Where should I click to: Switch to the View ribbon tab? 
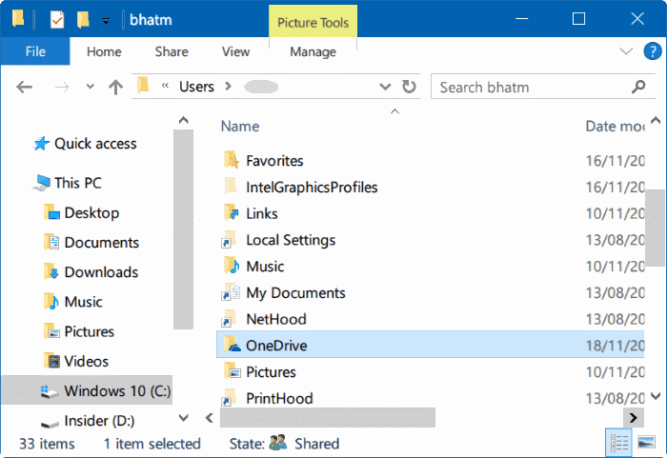(x=235, y=51)
